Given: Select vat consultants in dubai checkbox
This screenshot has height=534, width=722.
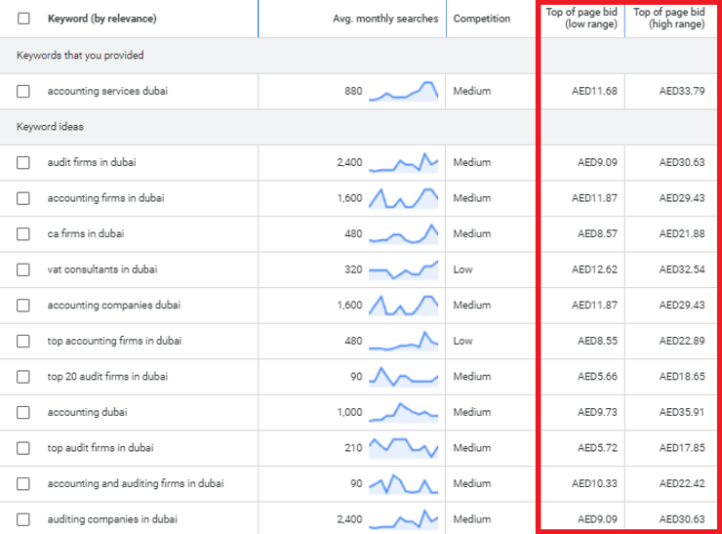Looking at the screenshot, I should [23, 269].
